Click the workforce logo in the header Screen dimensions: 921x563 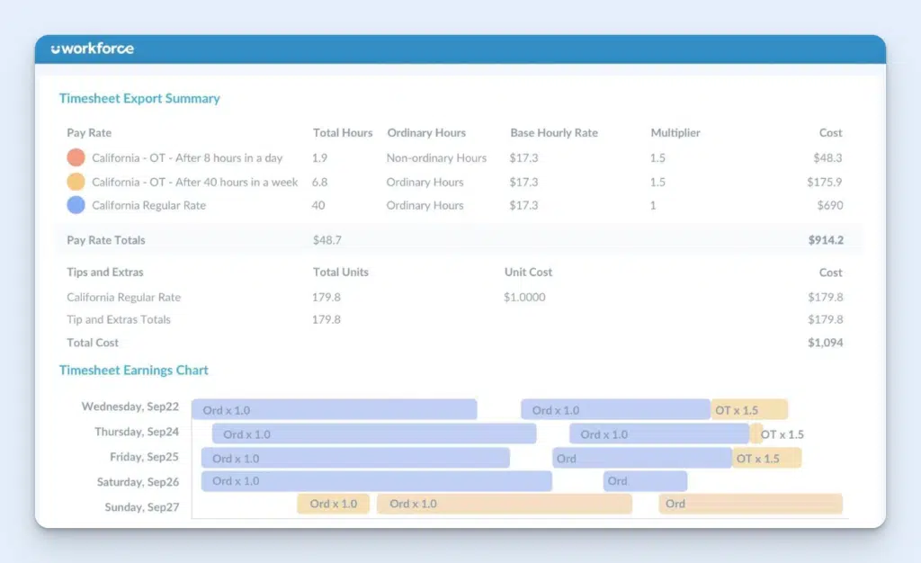(x=91, y=49)
